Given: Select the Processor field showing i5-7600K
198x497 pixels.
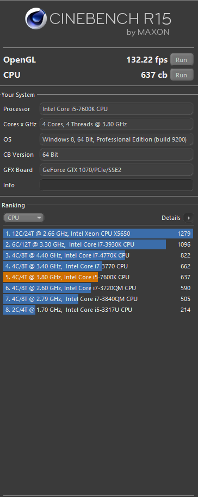Looking at the screenshot, I should tap(116, 109).
